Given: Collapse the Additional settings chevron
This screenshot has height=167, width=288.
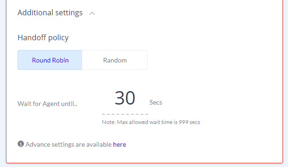Looking at the screenshot, I should pos(92,13).
